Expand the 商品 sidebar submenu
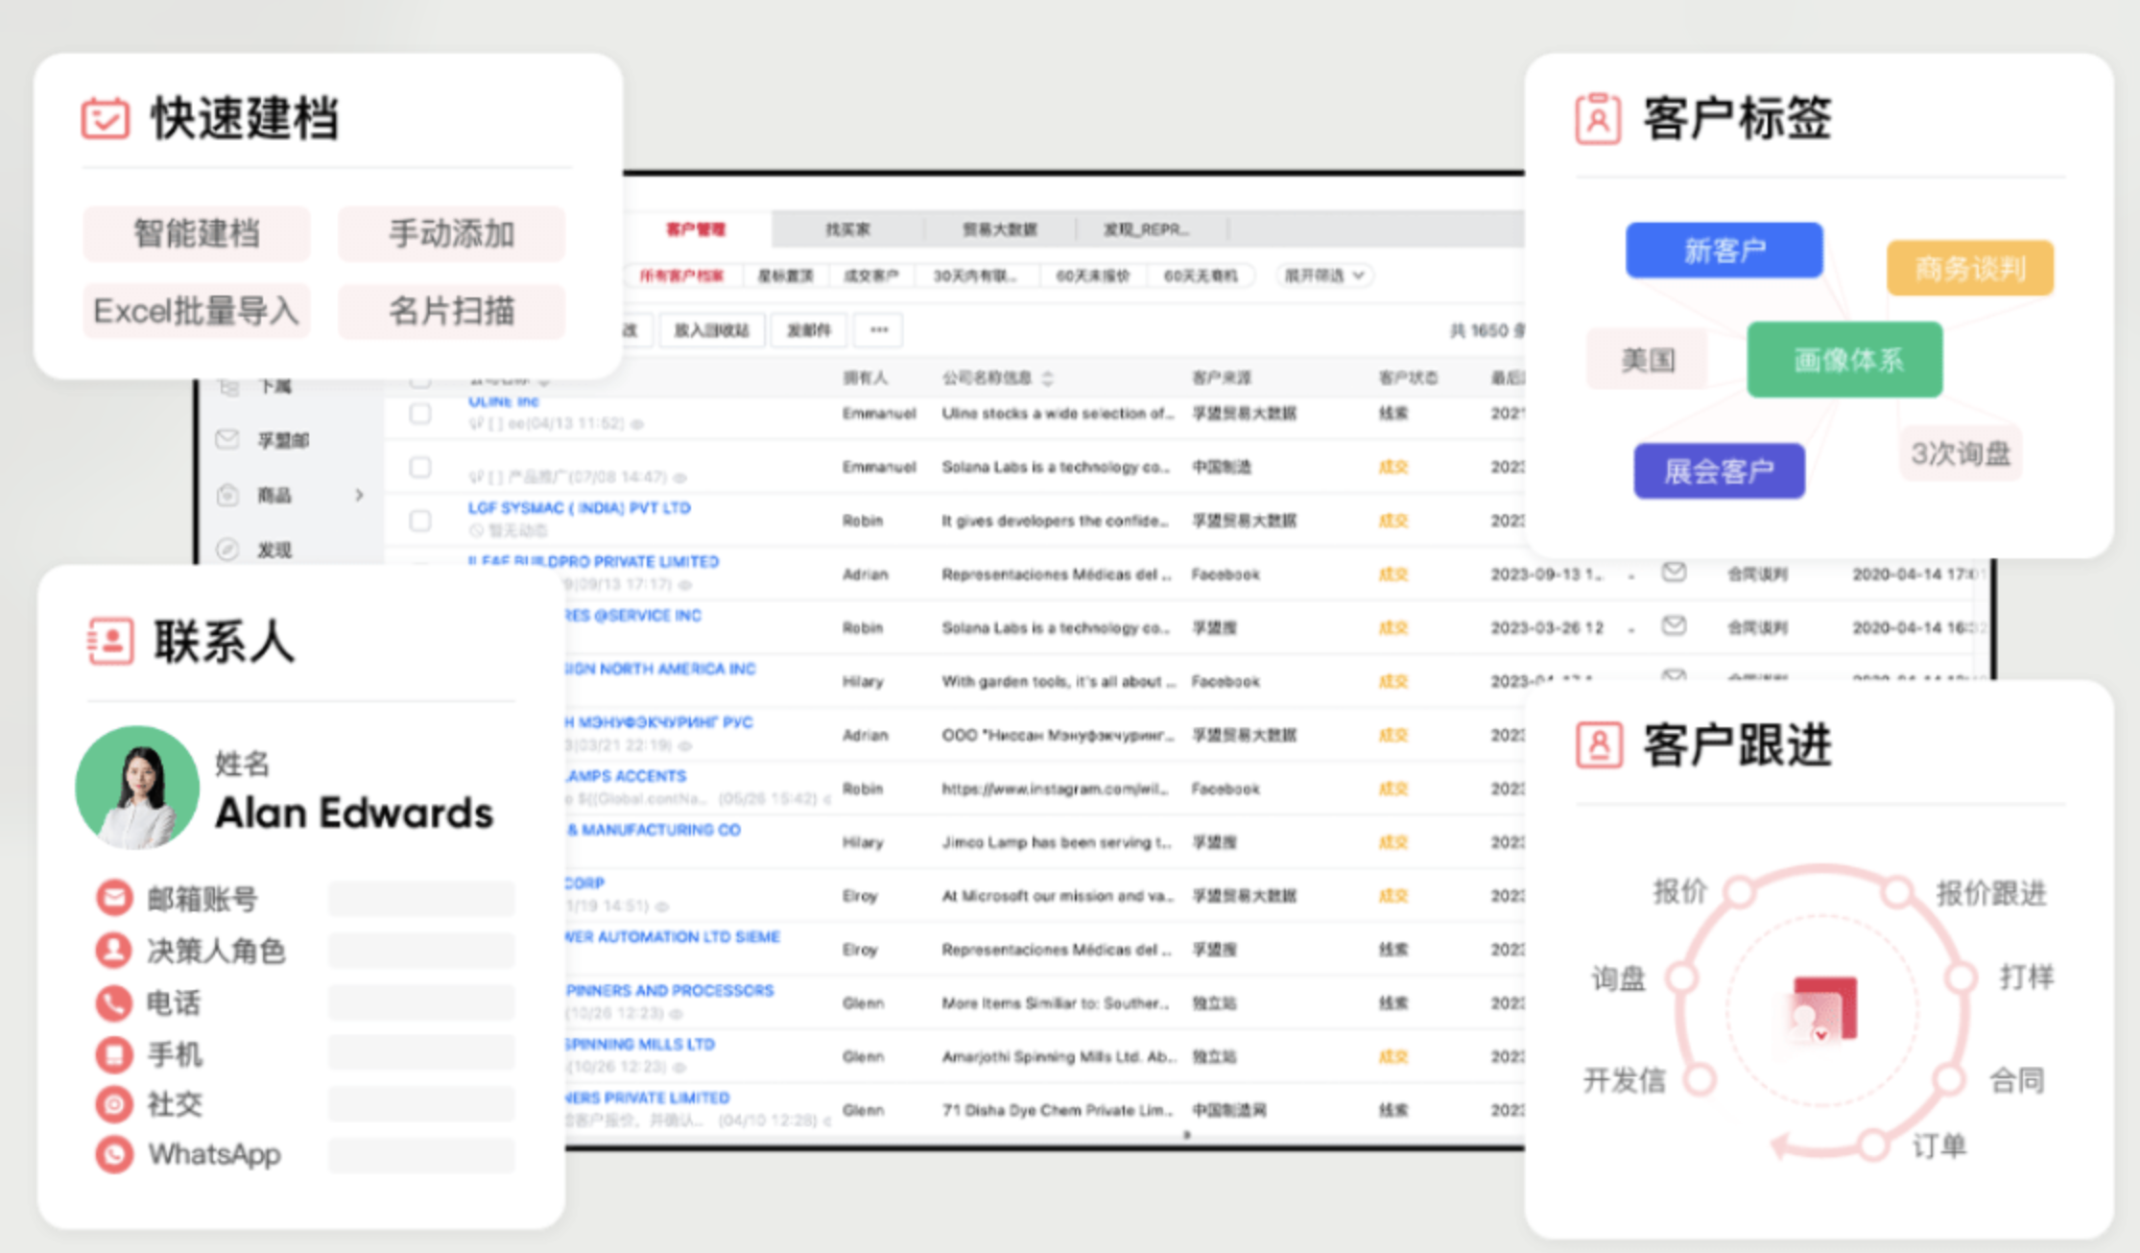2140x1253 pixels. (360, 495)
